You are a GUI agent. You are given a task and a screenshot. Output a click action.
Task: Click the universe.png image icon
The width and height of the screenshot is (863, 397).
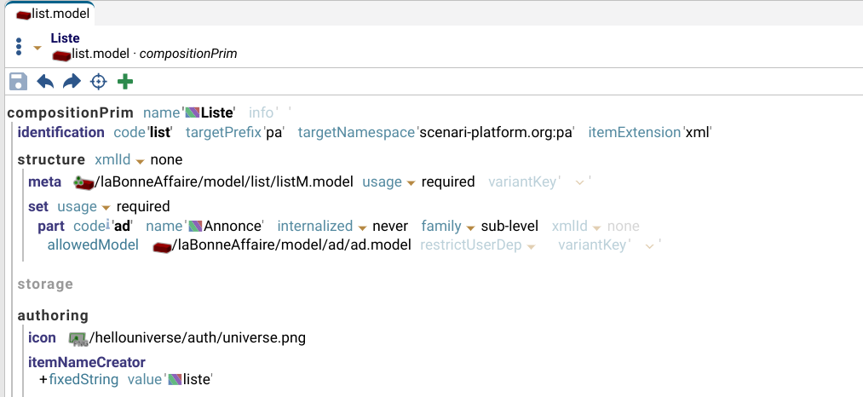[x=78, y=338]
